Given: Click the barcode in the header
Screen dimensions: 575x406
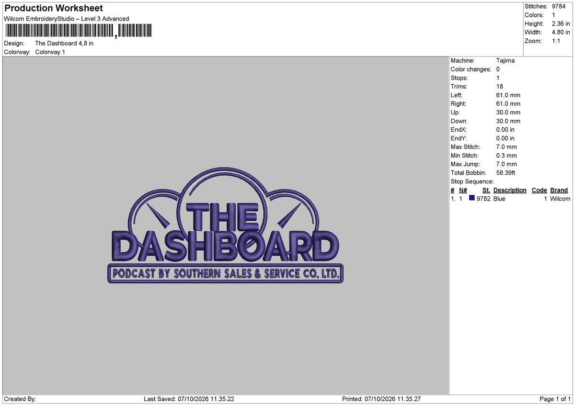Looking at the screenshot, I should click(79, 31).
